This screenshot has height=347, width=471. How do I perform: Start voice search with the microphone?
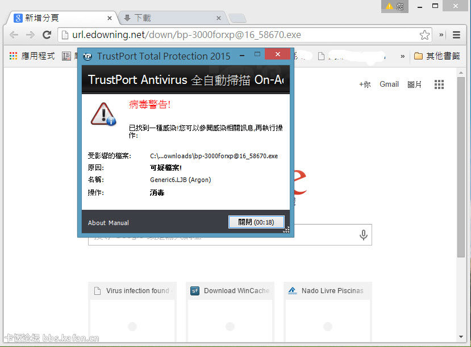pyautogui.click(x=364, y=235)
